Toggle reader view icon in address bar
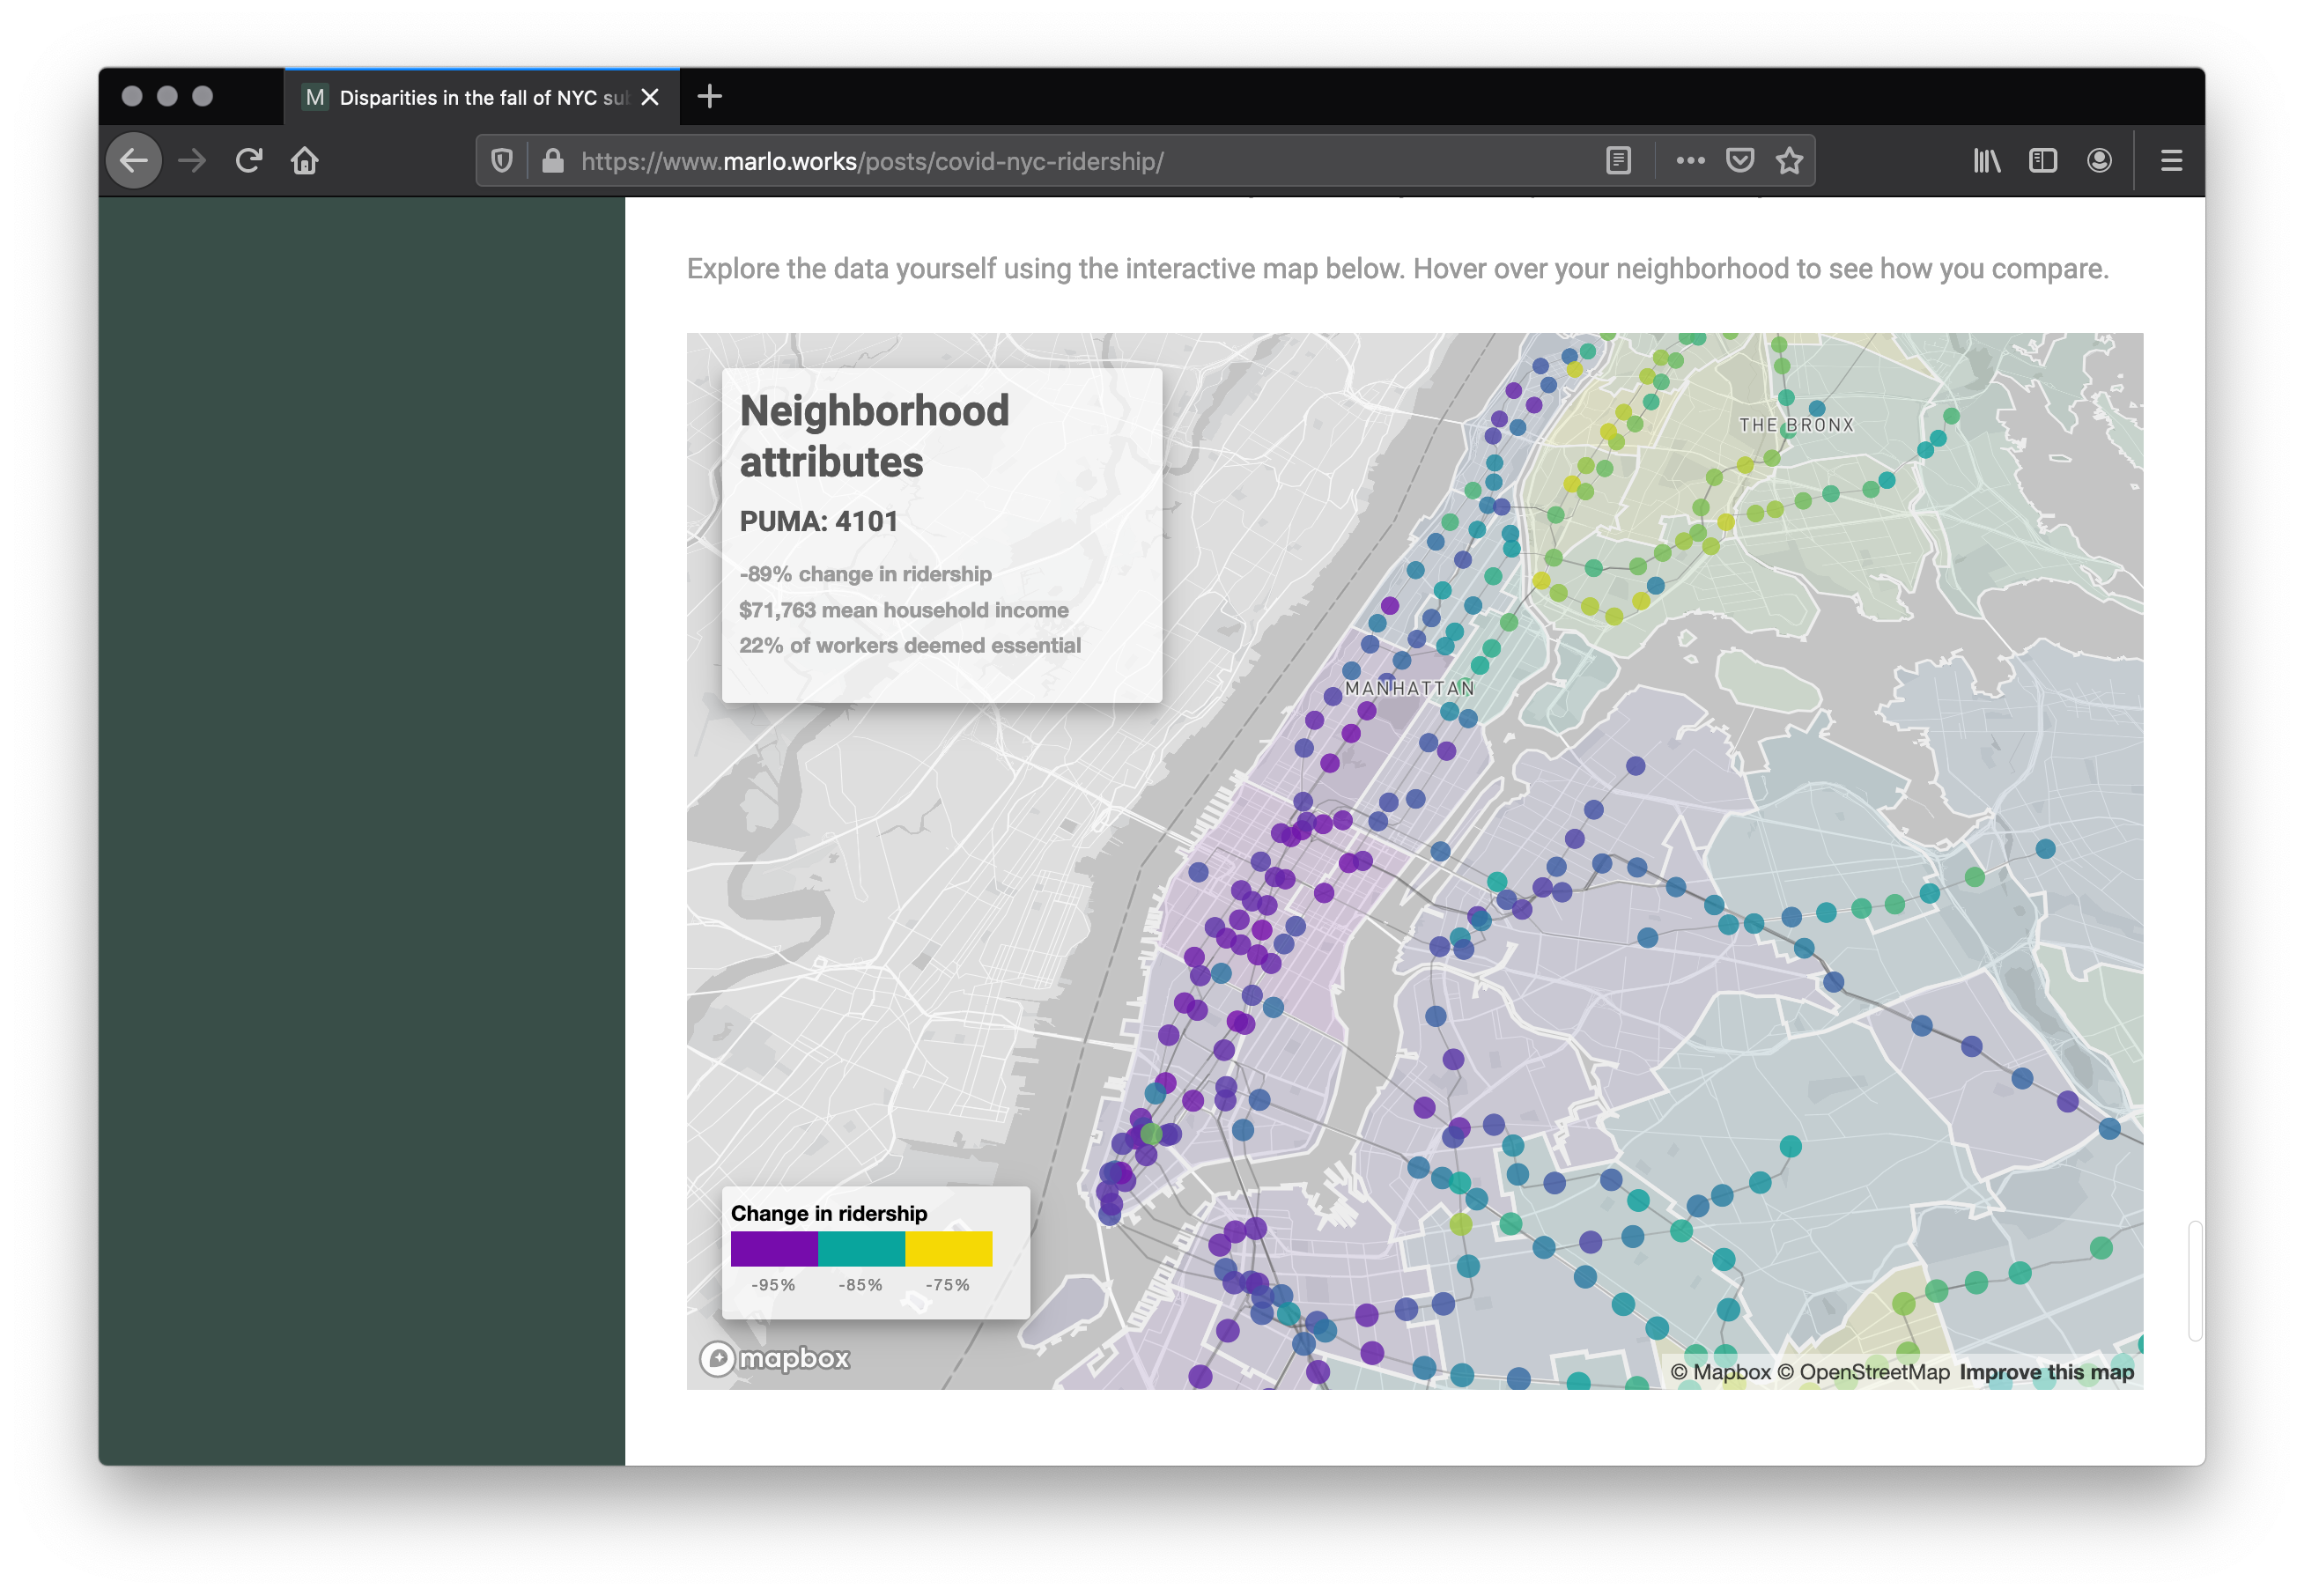The width and height of the screenshot is (2304, 1596). pos(1618,161)
